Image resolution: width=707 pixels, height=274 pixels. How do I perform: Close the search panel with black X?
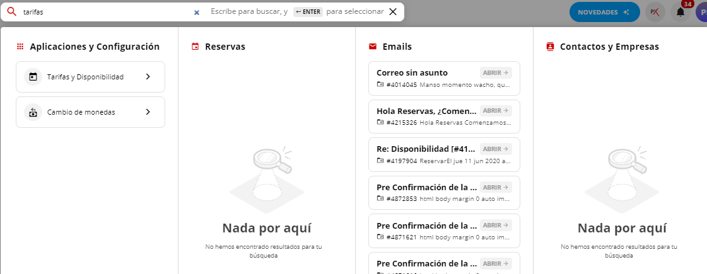[393, 11]
